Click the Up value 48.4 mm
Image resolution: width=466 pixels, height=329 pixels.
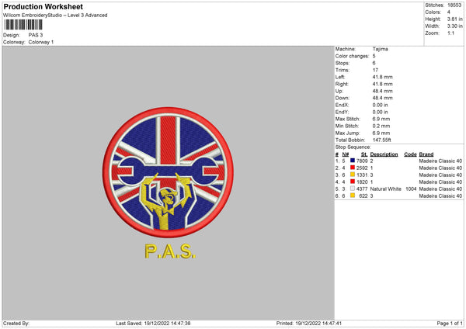(x=382, y=91)
